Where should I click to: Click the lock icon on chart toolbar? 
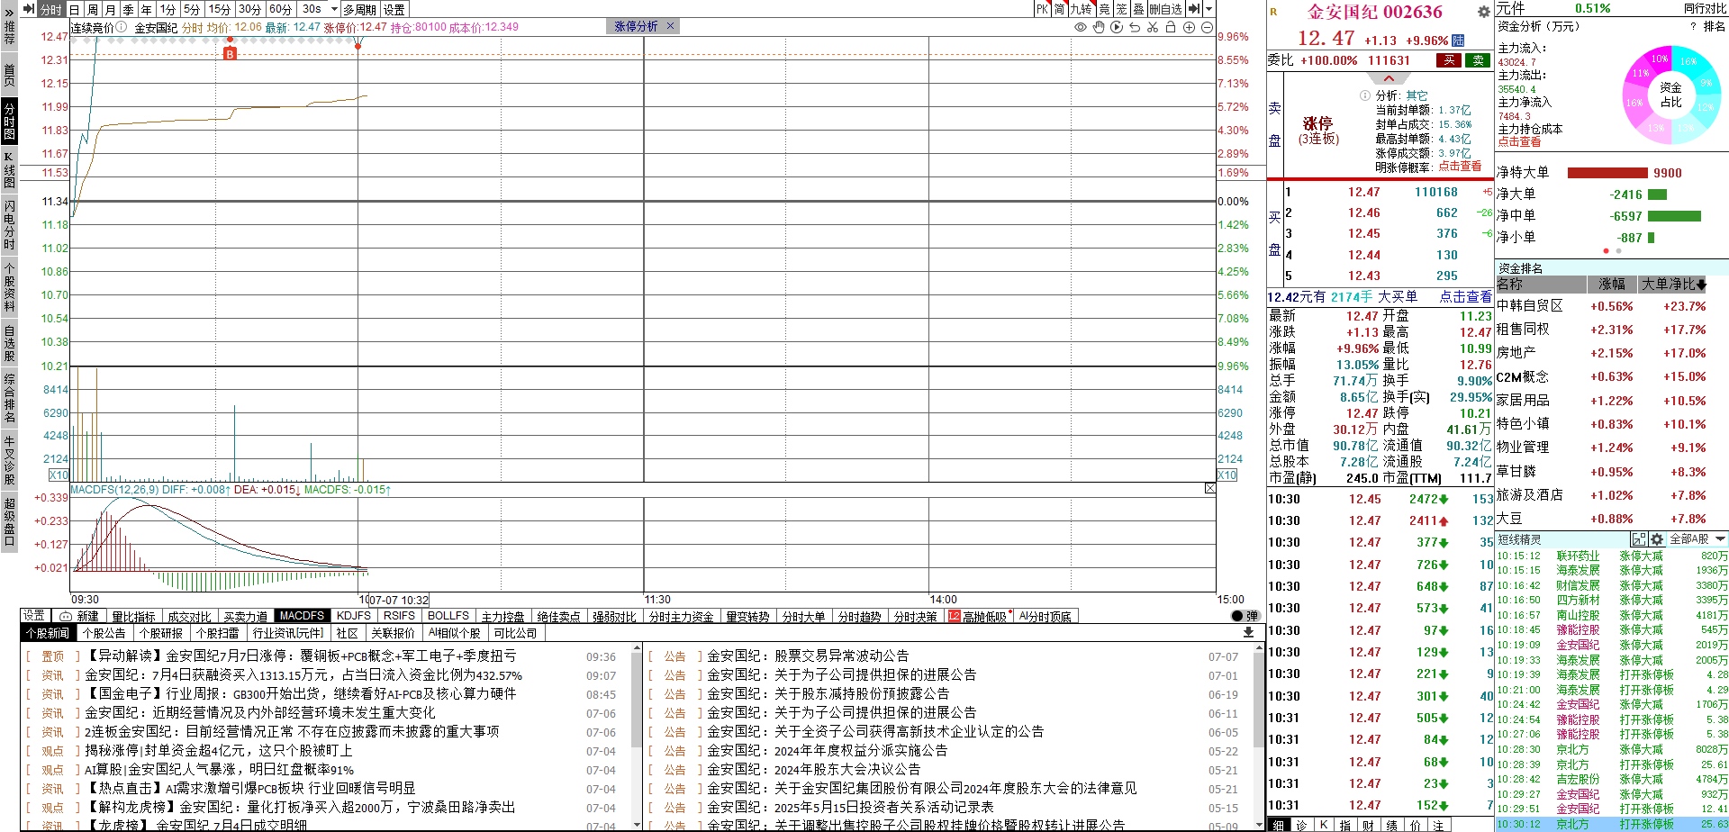(1171, 27)
